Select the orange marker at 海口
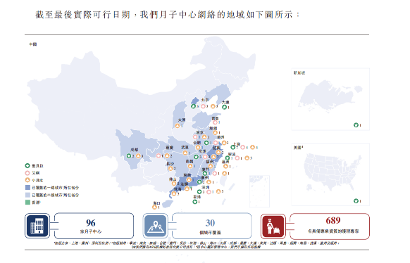This screenshot has height=263, width=410. point(154,207)
